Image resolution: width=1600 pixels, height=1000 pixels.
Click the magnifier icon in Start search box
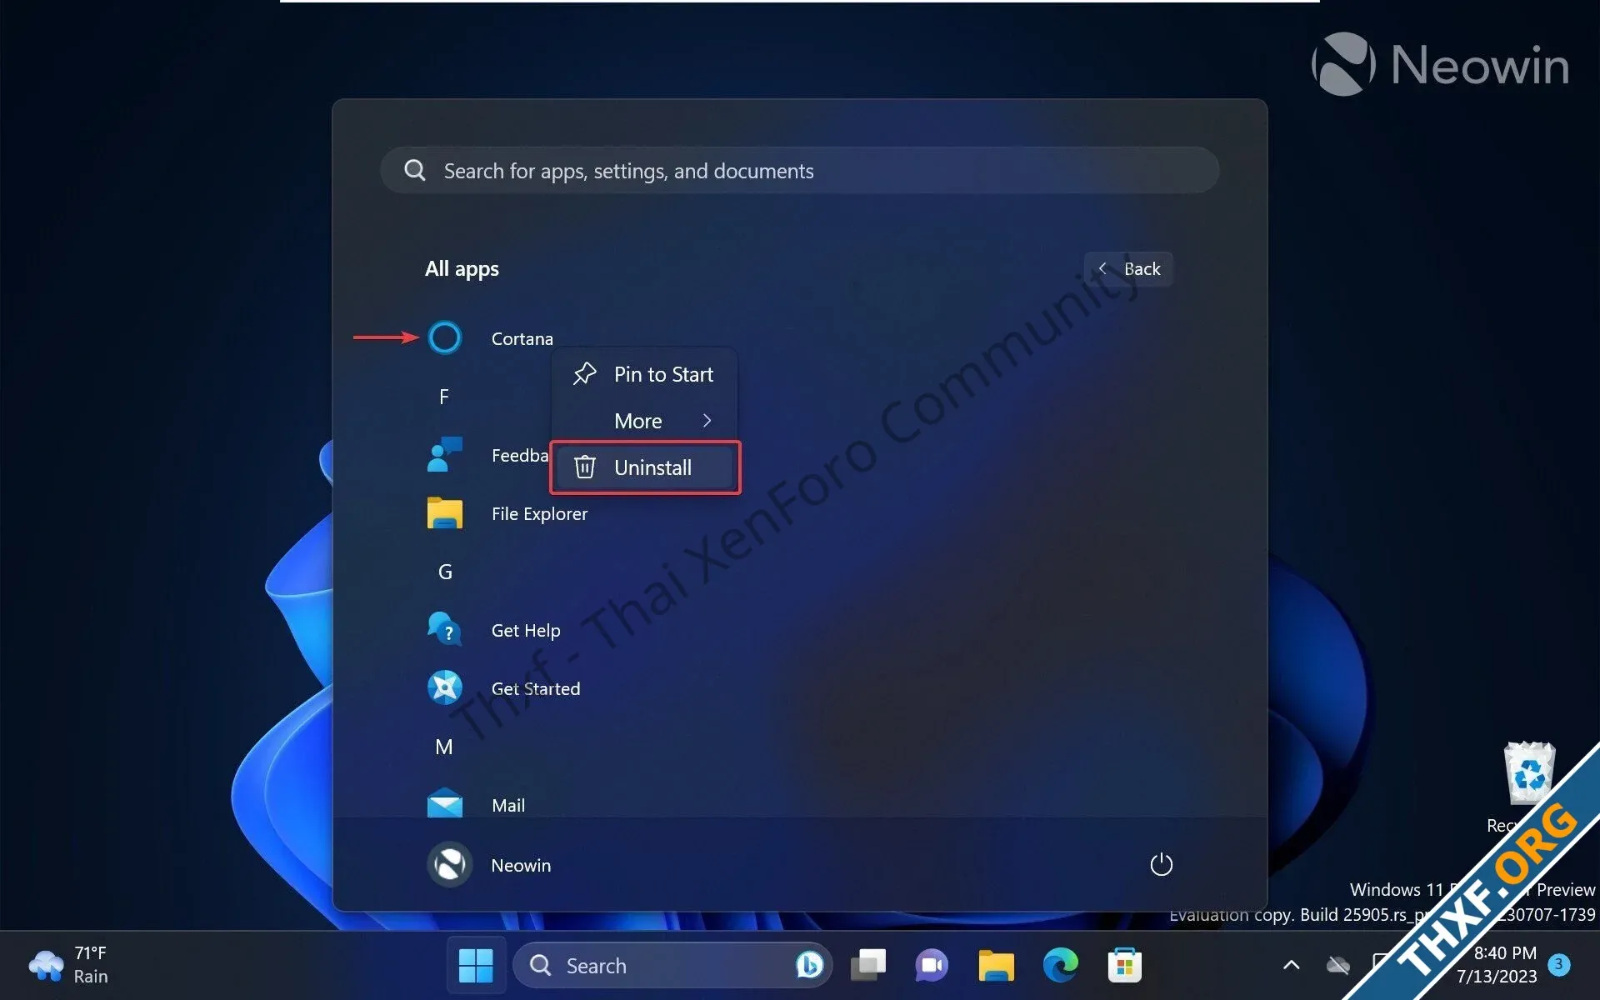click(x=414, y=170)
